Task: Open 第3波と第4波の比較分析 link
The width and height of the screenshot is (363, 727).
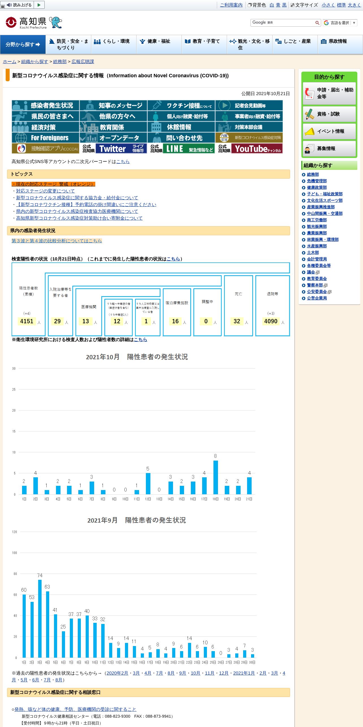Action: point(57,241)
